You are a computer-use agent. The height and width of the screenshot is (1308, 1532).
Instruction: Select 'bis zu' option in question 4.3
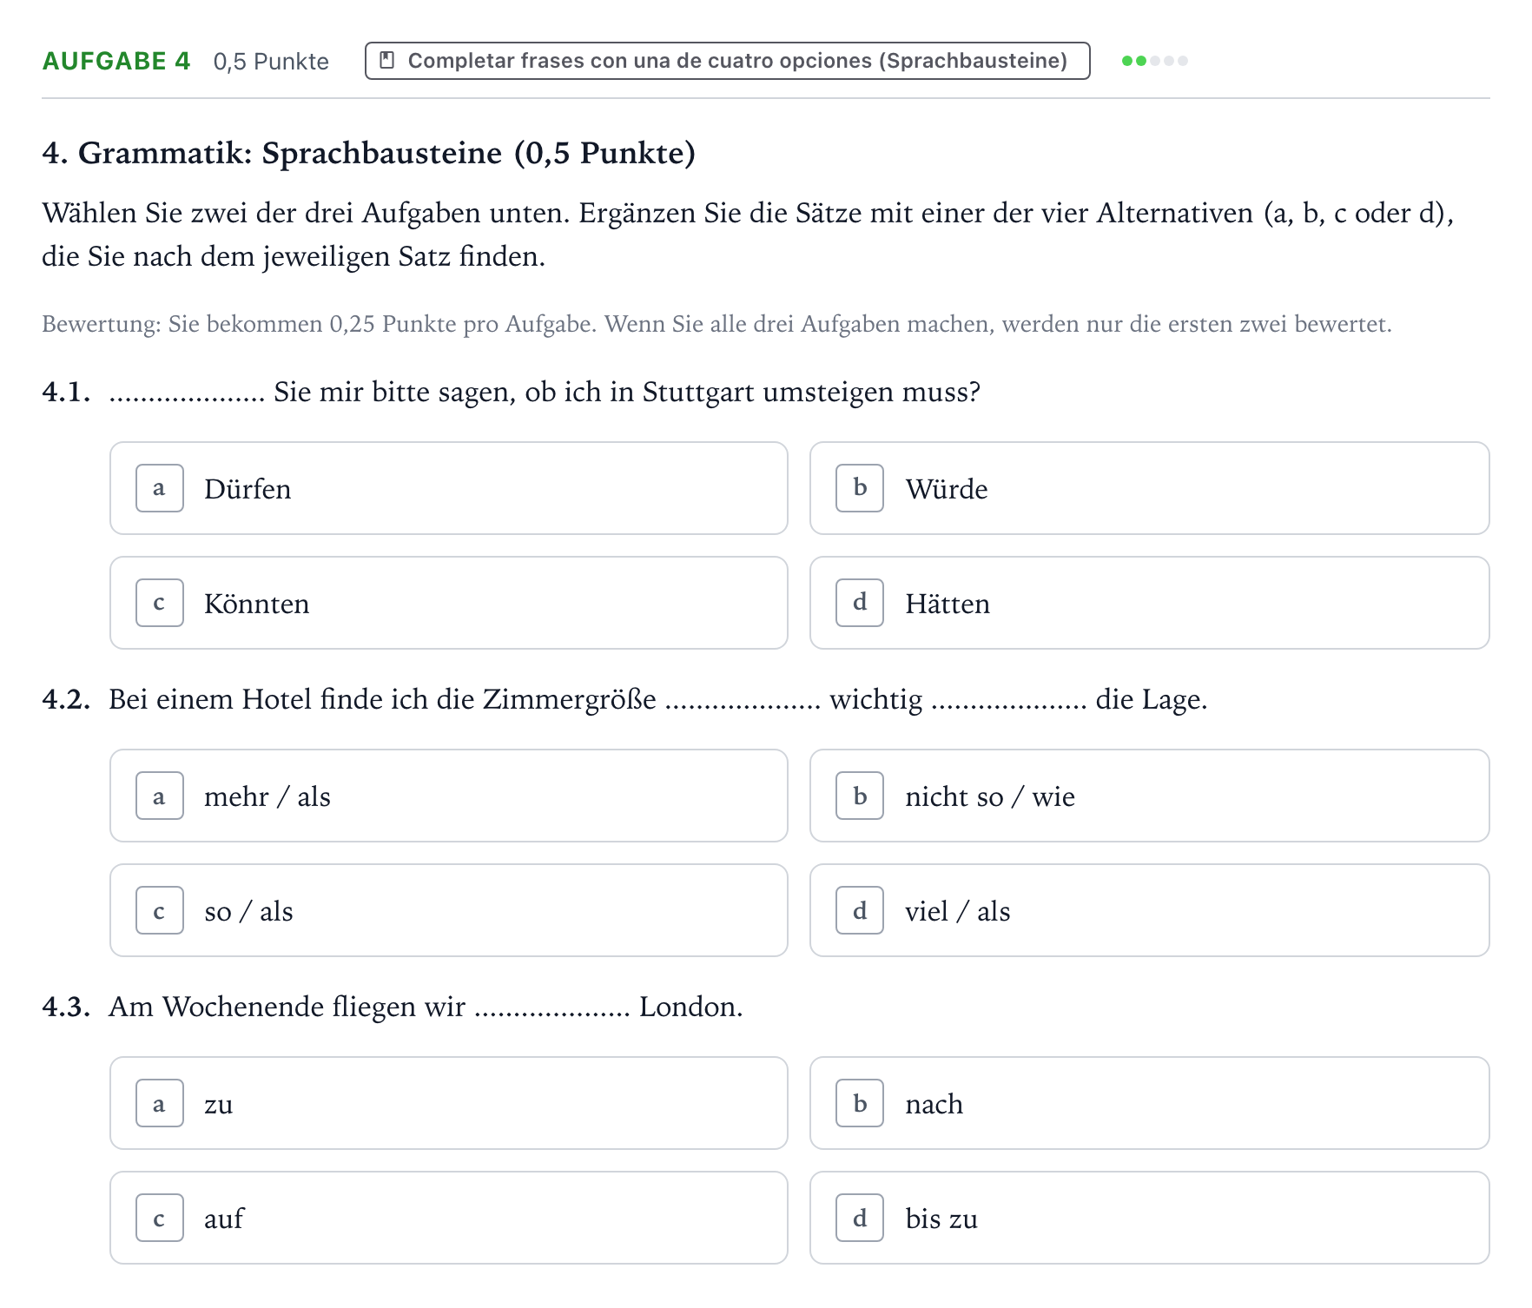(1150, 1218)
